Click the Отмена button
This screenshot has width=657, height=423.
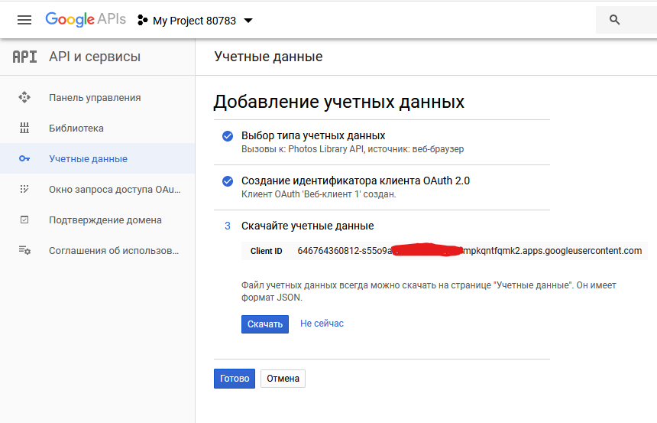(x=283, y=379)
